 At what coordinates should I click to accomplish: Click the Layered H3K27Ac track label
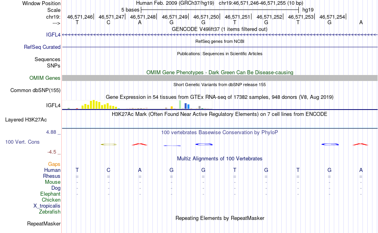(x=26, y=119)
